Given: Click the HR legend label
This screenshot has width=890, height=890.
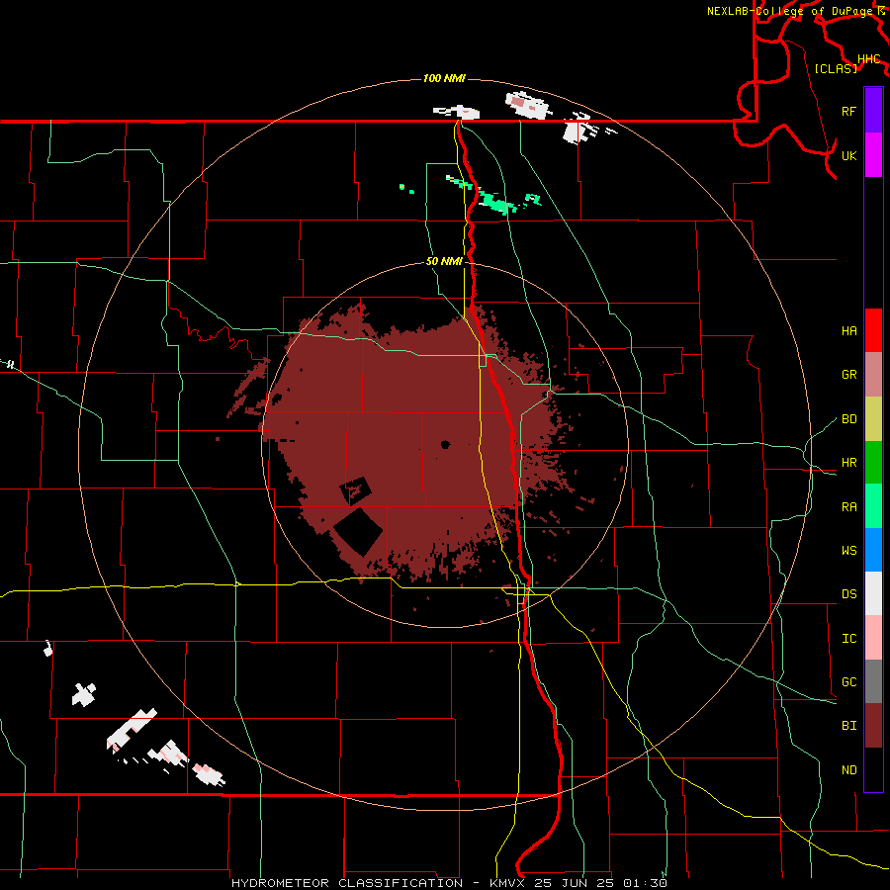Looking at the screenshot, I should point(848,463).
